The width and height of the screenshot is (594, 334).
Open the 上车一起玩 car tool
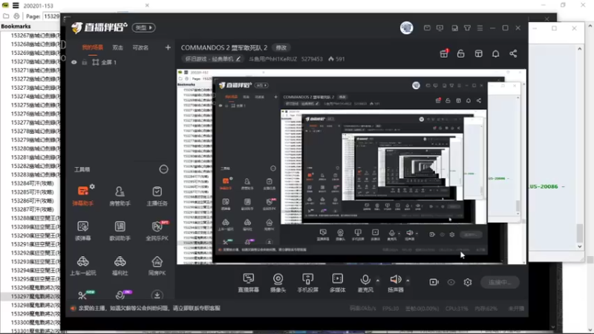pos(83,266)
